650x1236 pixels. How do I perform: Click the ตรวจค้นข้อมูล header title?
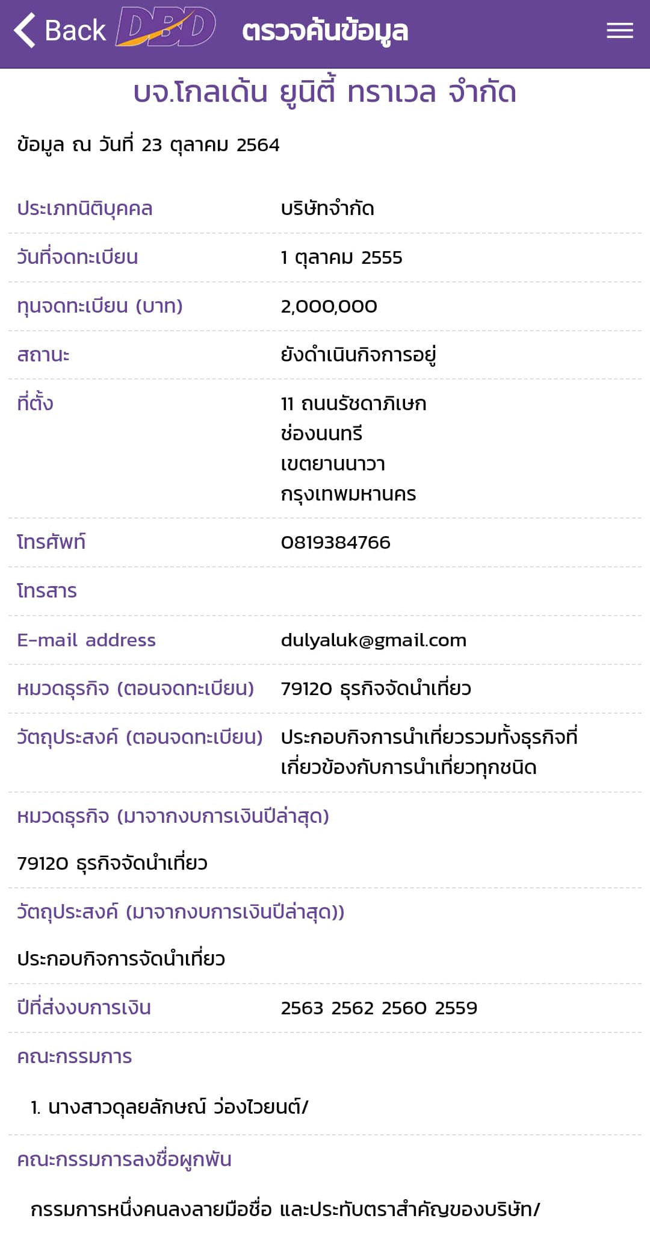(x=325, y=31)
